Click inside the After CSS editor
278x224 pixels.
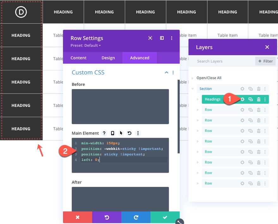120,199
